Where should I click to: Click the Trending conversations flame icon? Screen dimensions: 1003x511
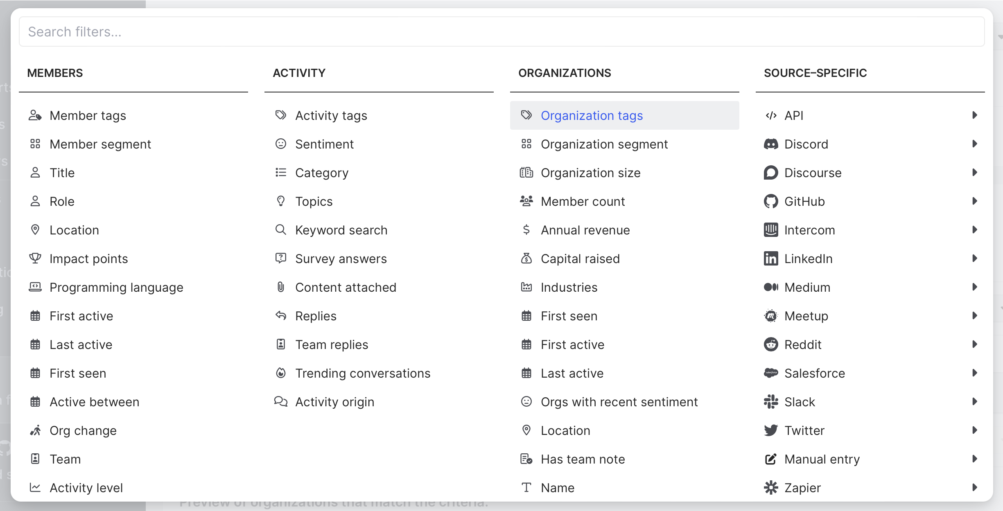[x=281, y=373]
